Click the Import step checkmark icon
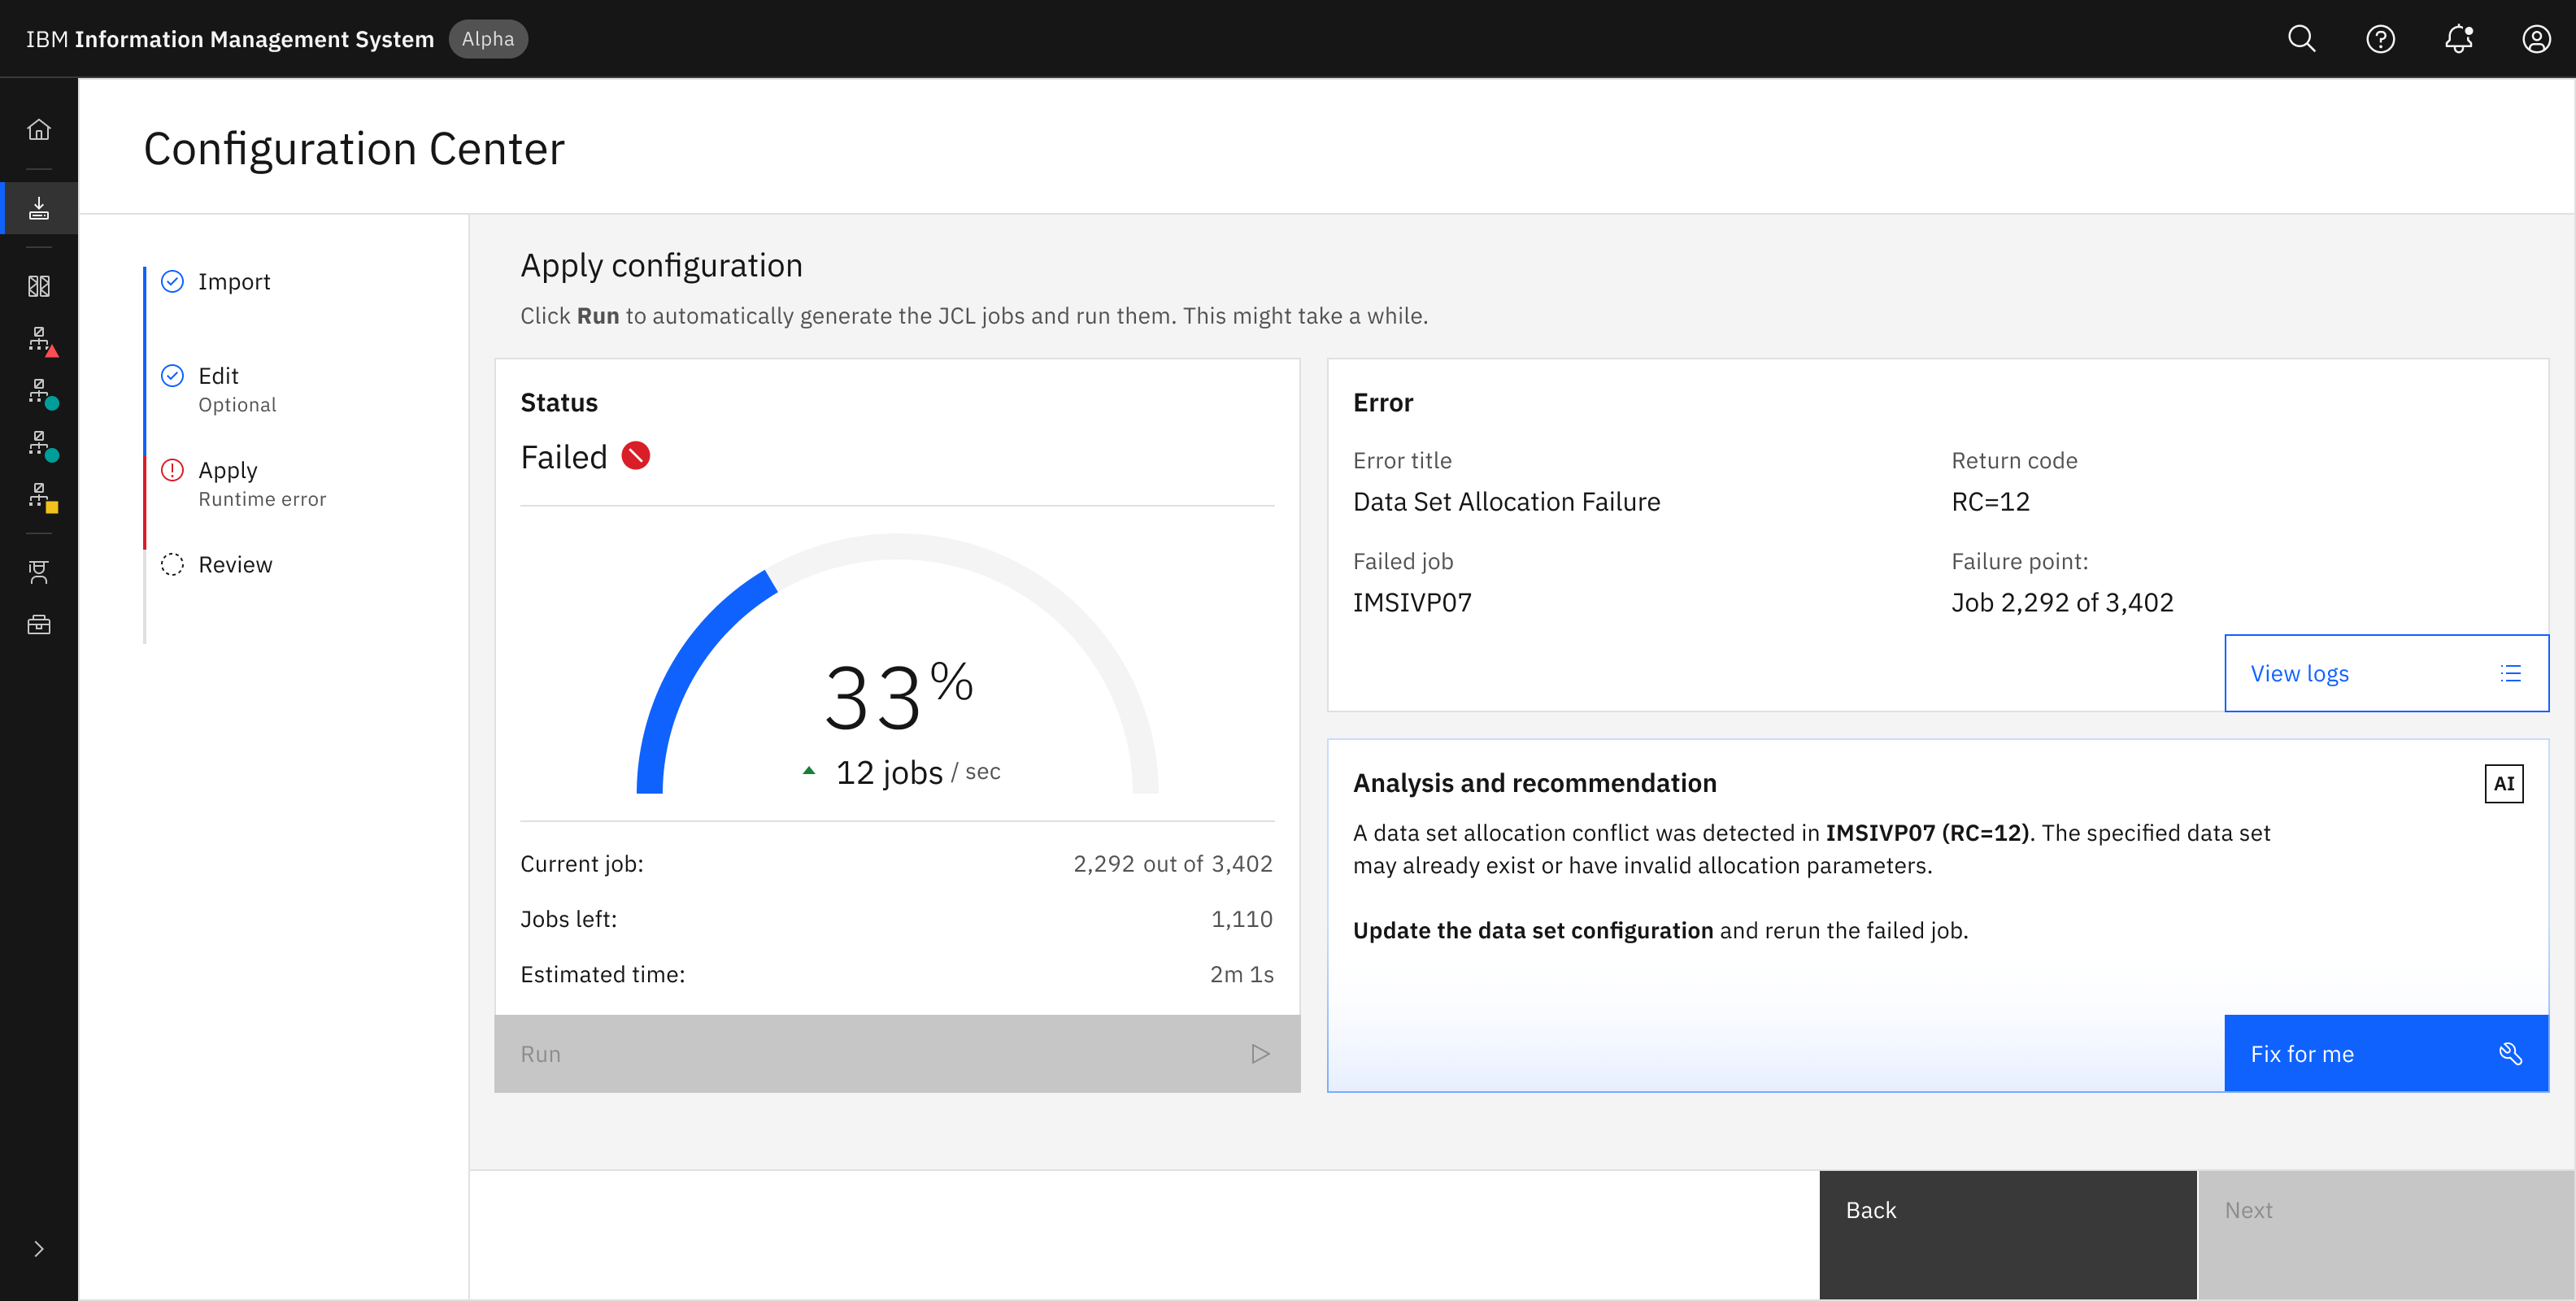This screenshot has width=2576, height=1301. 172,281
